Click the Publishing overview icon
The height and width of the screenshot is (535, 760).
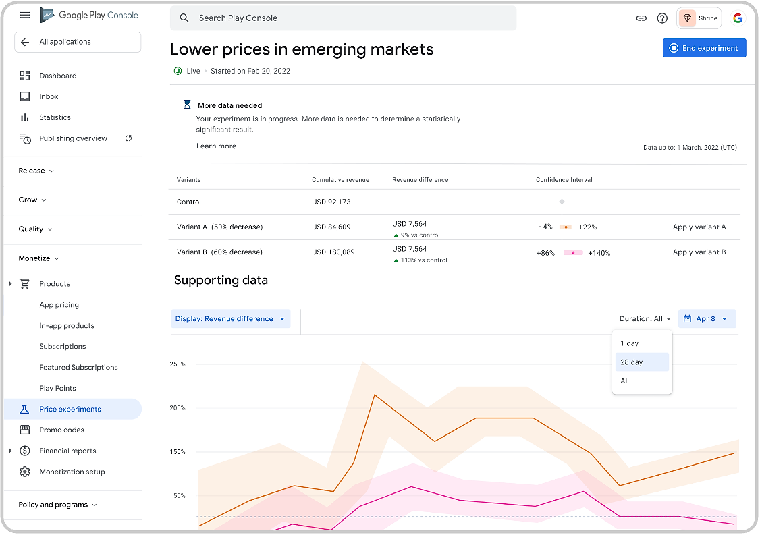(x=25, y=138)
